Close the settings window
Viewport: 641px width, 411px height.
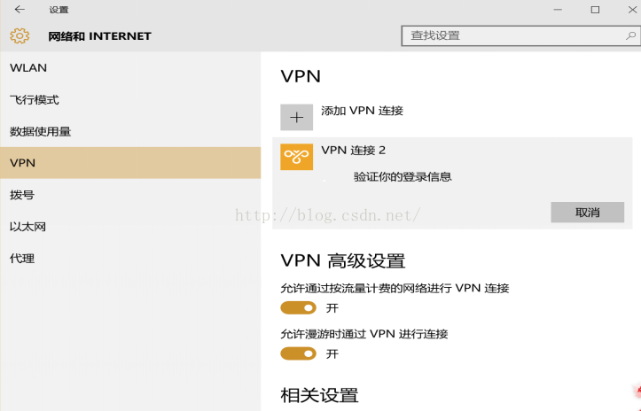coord(632,10)
